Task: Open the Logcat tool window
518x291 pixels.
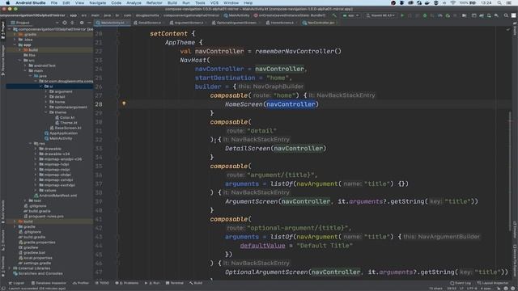Action: (x=16, y=283)
